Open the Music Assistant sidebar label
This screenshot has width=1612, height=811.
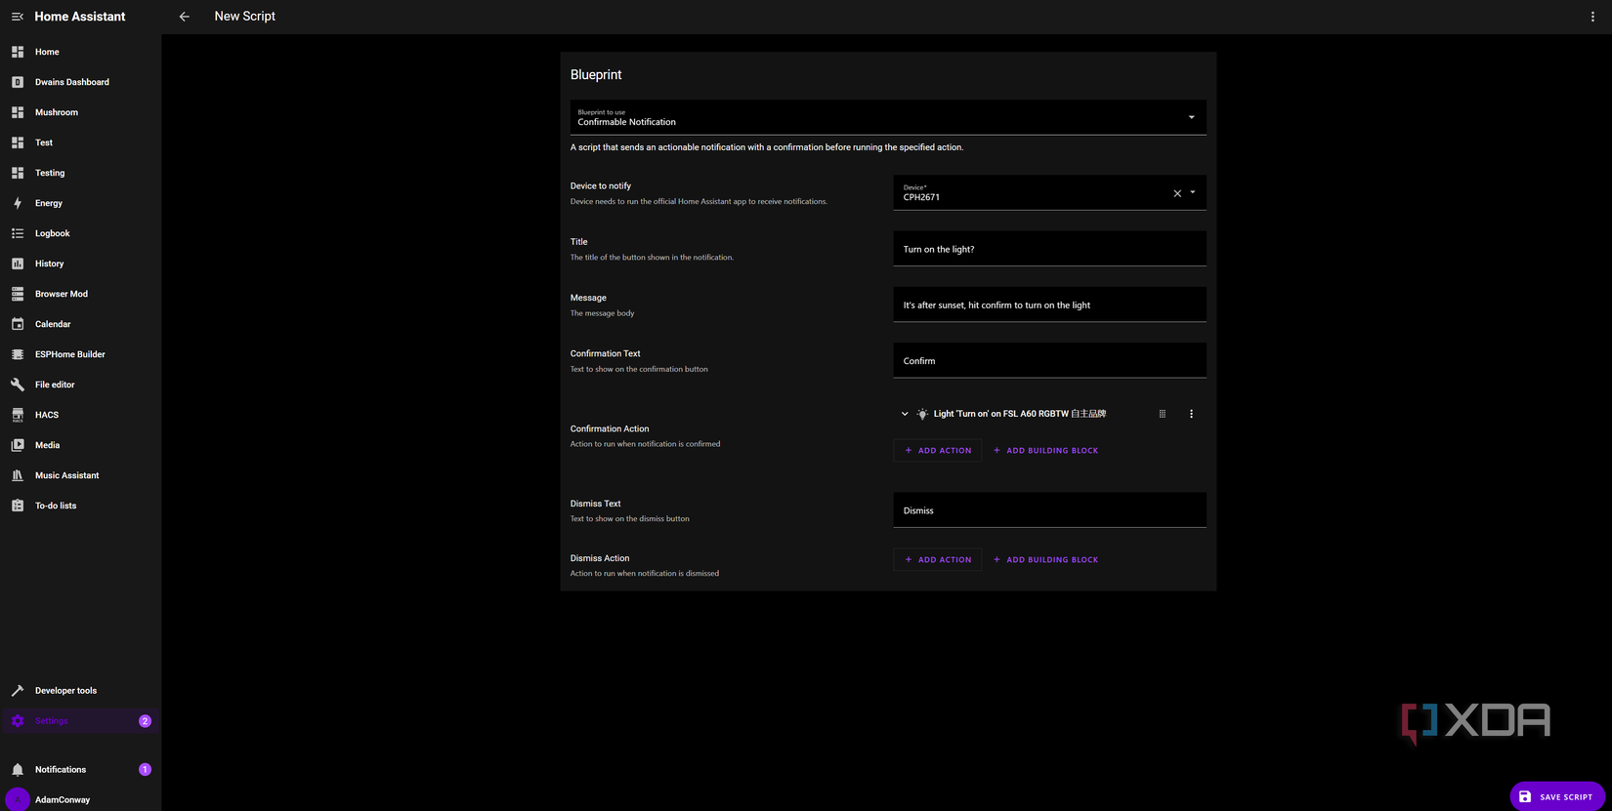[x=66, y=475]
